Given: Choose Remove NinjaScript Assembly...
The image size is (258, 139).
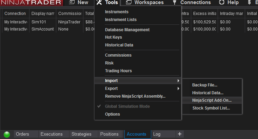Looking at the screenshot, I should (x=135, y=96).
